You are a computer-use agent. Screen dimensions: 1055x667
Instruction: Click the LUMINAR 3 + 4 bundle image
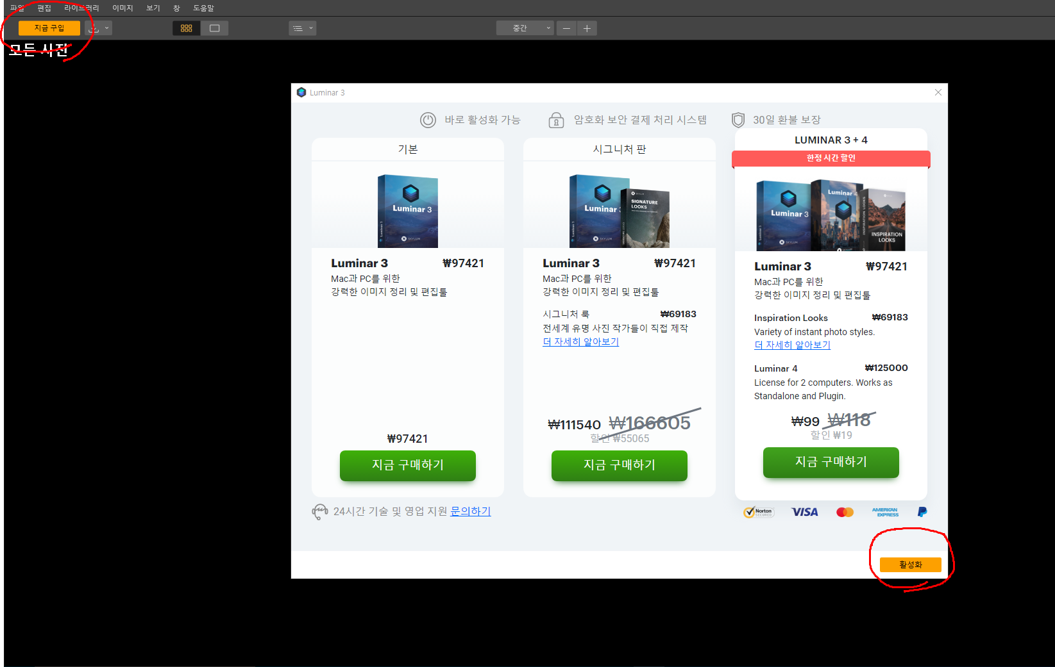(831, 215)
